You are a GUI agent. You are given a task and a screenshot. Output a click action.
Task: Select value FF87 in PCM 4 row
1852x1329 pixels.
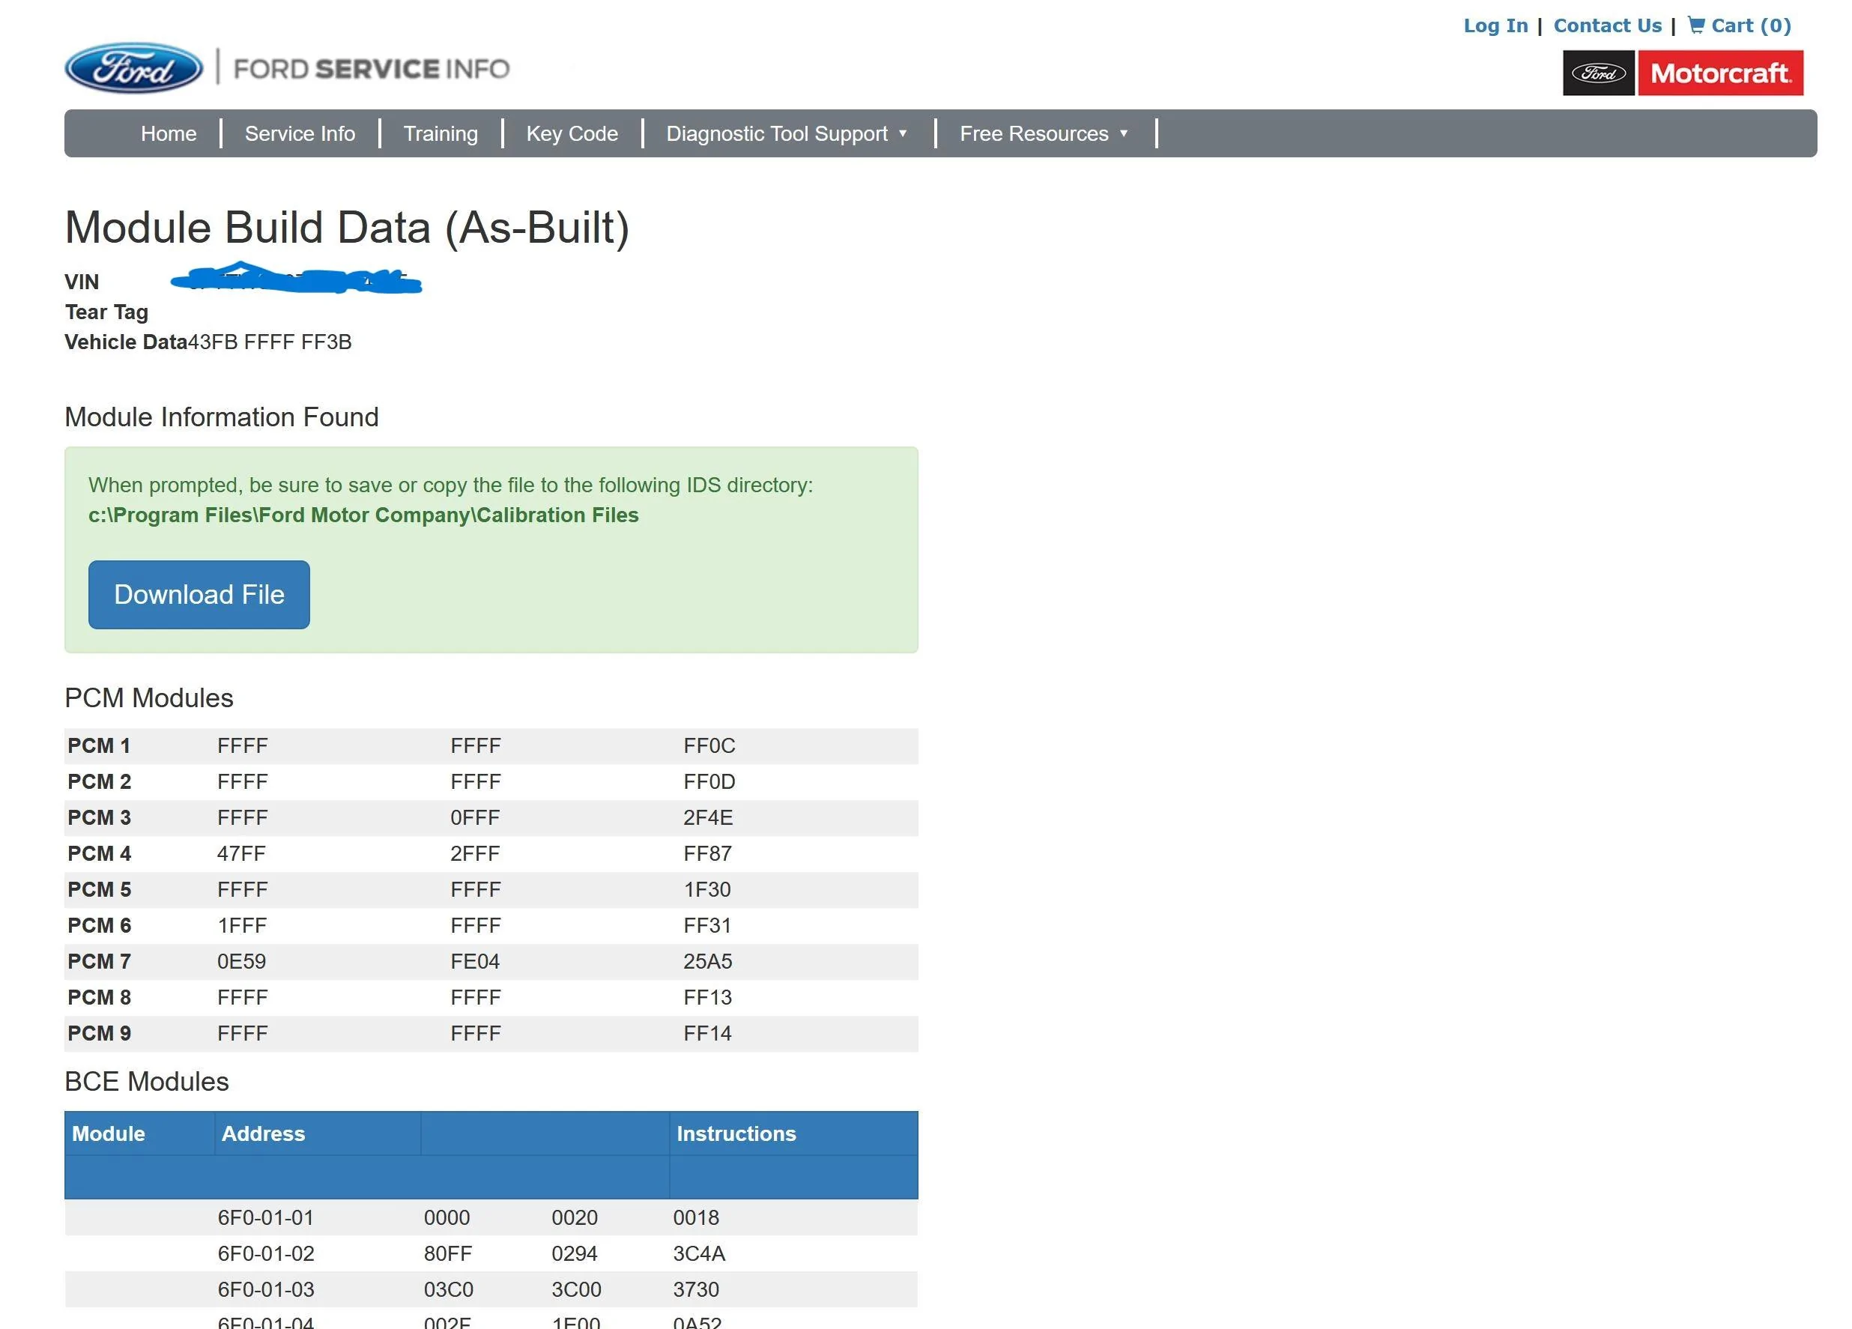click(x=708, y=853)
